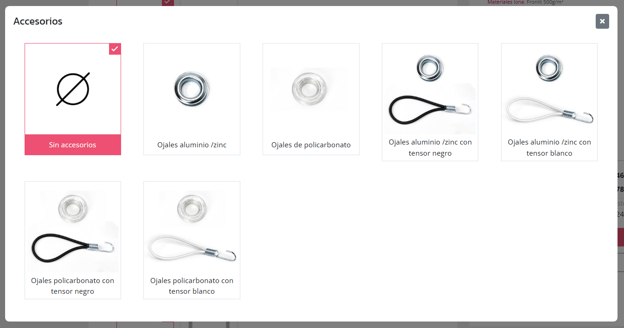The height and width of the screenshot is (328, 624).
Task: Click the clear eyelet above the black tensor
Action: pos(73,205)
